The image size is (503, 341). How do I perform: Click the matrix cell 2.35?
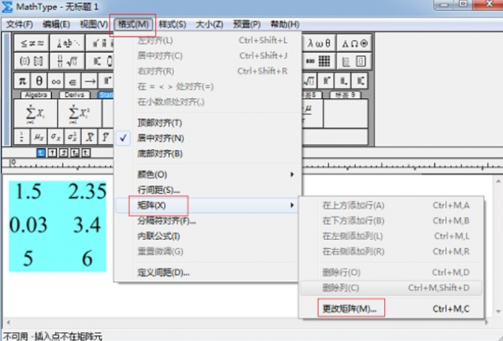tap(87, 192)
